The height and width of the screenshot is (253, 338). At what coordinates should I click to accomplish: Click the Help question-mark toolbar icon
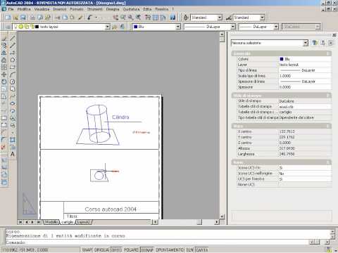[173, 18]
